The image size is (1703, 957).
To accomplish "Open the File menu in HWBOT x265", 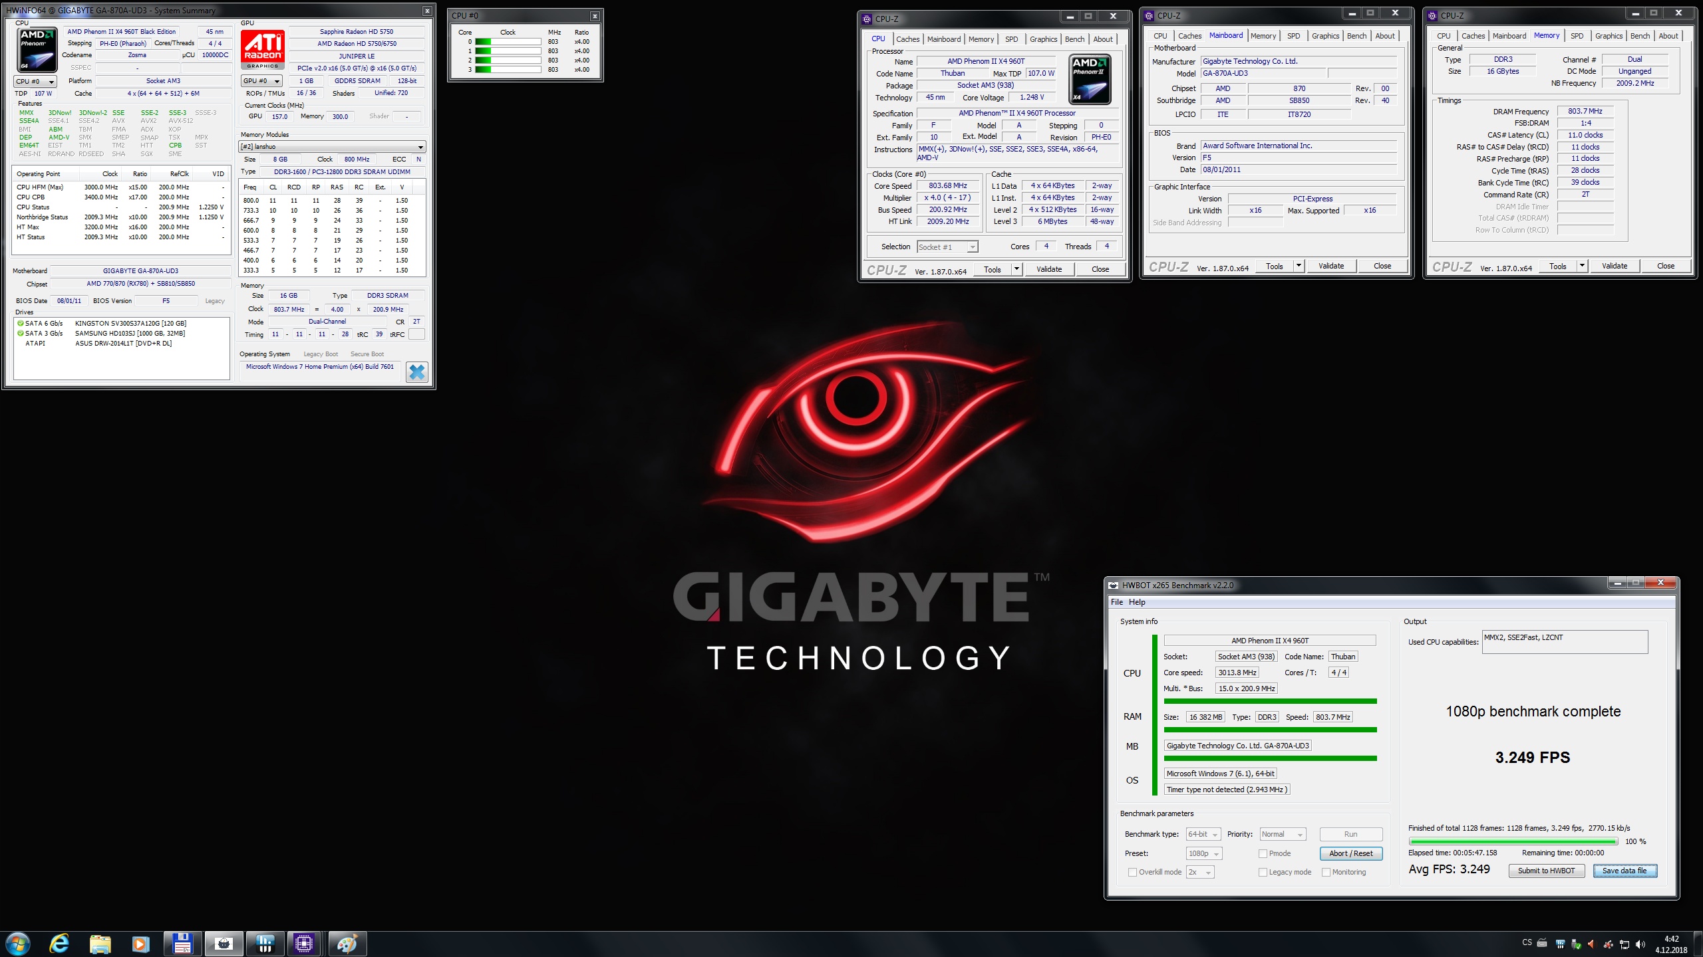I will point(1116,602).
